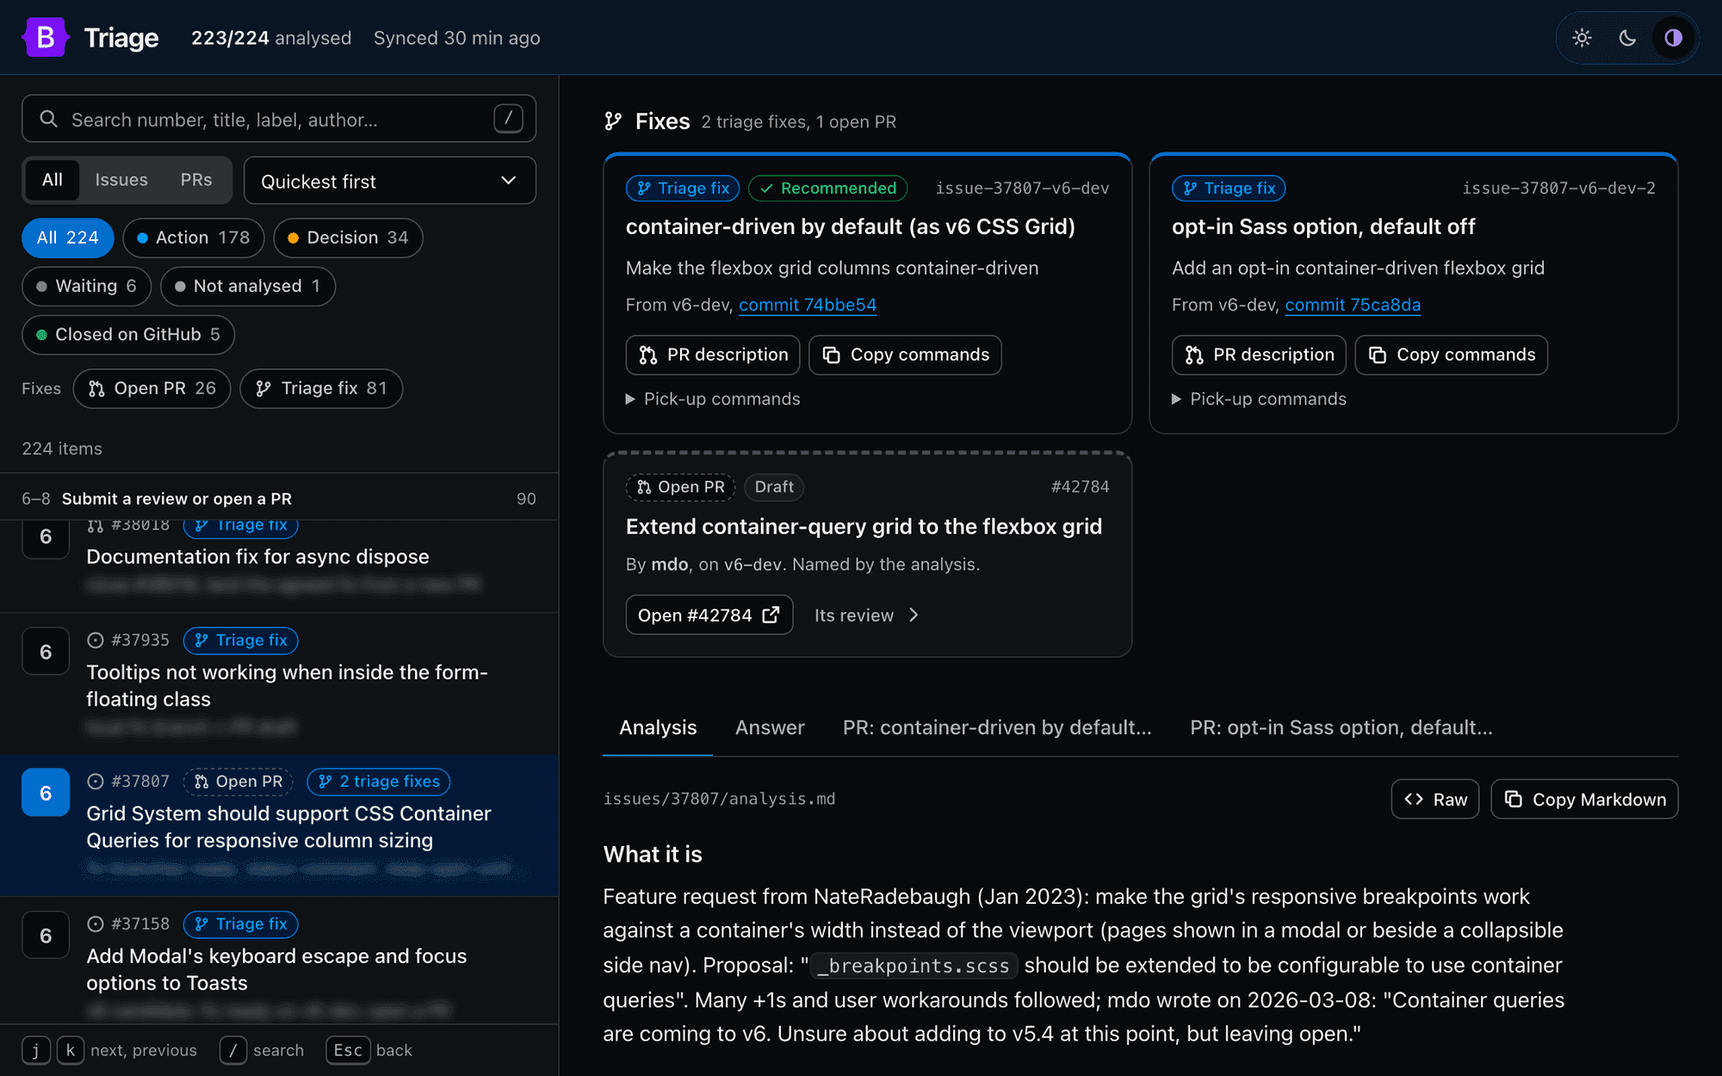Click the Esc key hint in footer
The image size is (1722, 1076).
348,1050
